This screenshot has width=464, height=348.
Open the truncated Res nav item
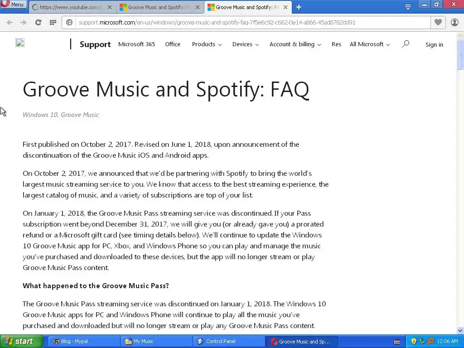coord(336,44)
